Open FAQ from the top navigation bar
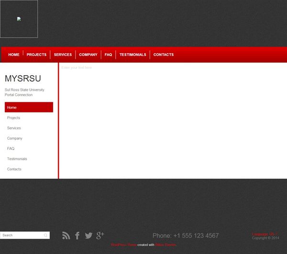Image resolution: width=287 pixels, height=254 pixels. (x=108, y=55)
